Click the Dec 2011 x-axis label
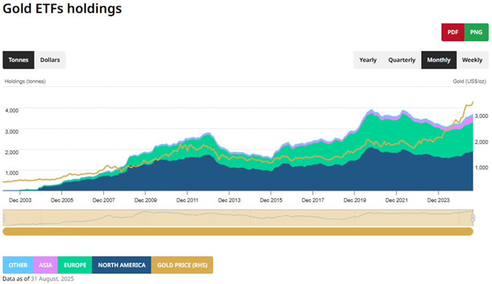Viewport: 492px width, 284px height. point(187,200)
